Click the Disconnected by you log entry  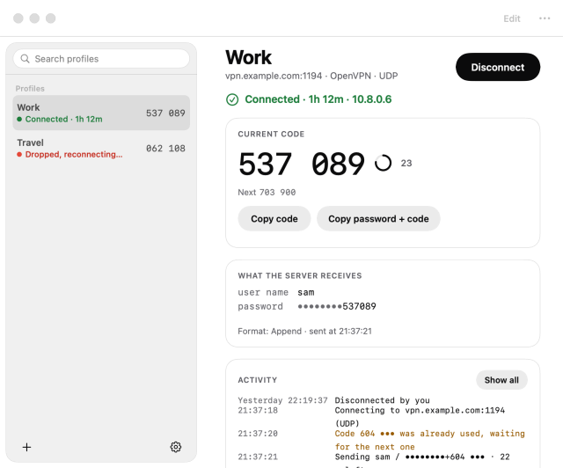(382, 400)
